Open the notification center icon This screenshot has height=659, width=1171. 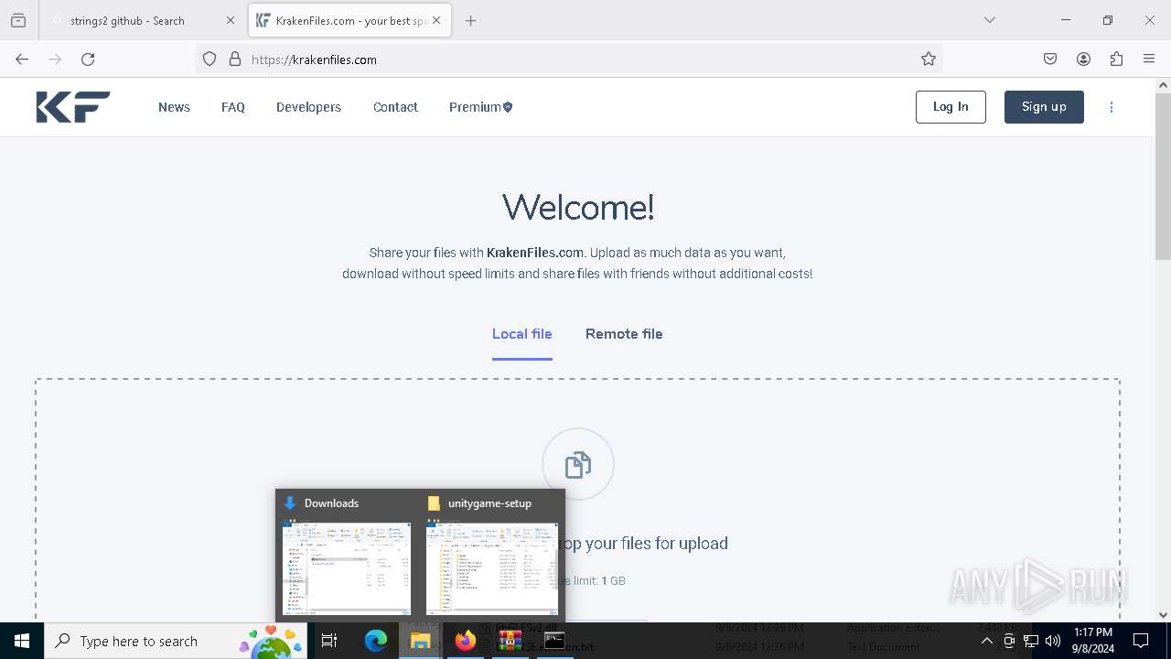tap(1141, 641)
